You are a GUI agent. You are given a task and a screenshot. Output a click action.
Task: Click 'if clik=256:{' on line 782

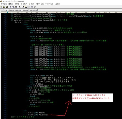[x=33, y=92]
